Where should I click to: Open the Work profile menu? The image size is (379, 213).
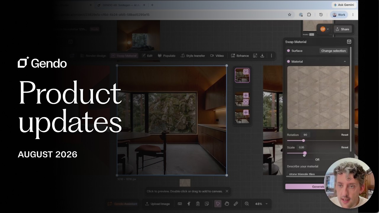[339, 15]
